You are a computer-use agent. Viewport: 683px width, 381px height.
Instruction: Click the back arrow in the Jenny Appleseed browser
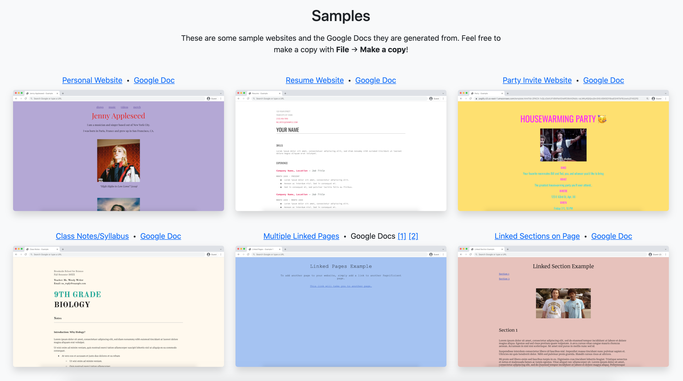16,98
